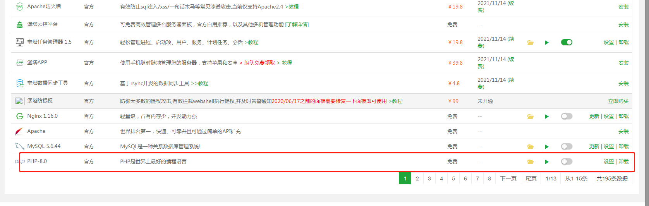Screen dimensions: 649x206
Task: Enable the MySQL 5.6.44 display toggle
Action: 567,146
